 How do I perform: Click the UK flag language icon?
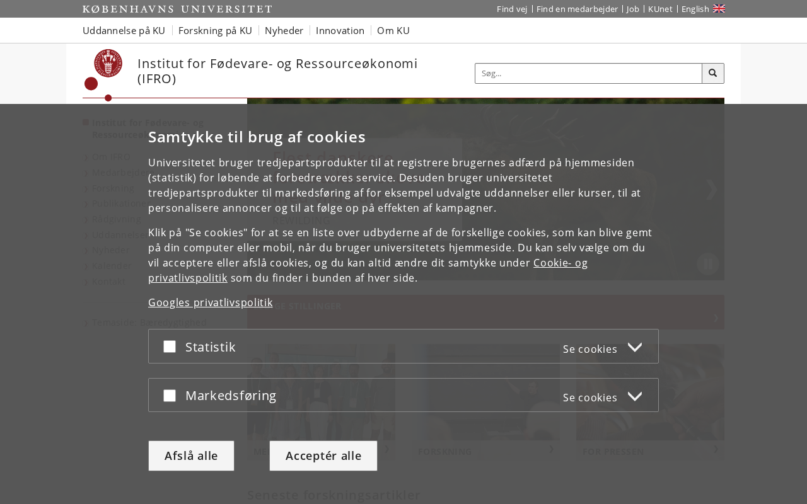719,9
